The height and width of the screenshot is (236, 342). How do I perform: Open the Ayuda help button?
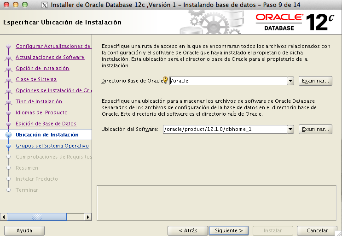24,230
